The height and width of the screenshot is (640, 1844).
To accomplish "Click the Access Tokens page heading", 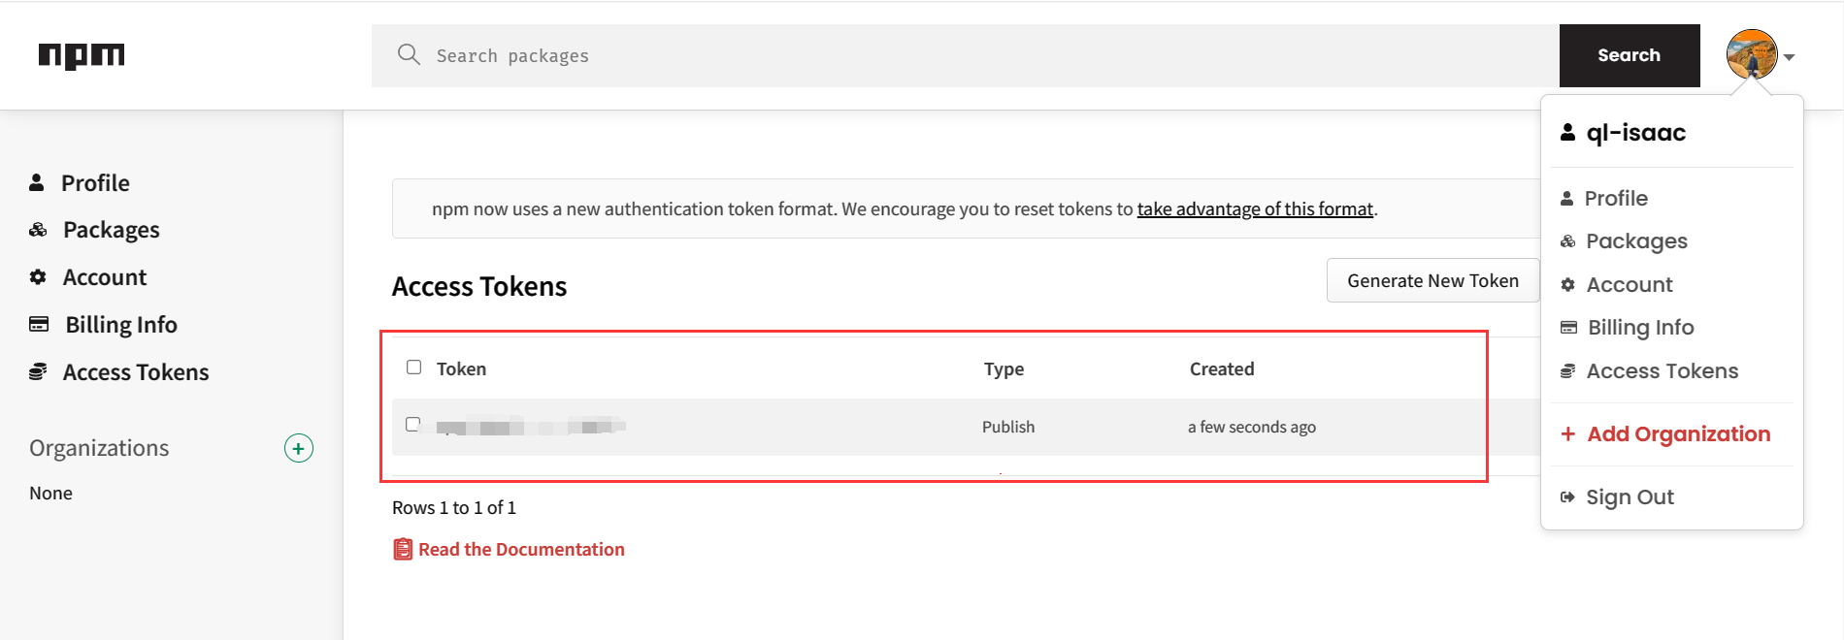I will click(x=479, y=286).
